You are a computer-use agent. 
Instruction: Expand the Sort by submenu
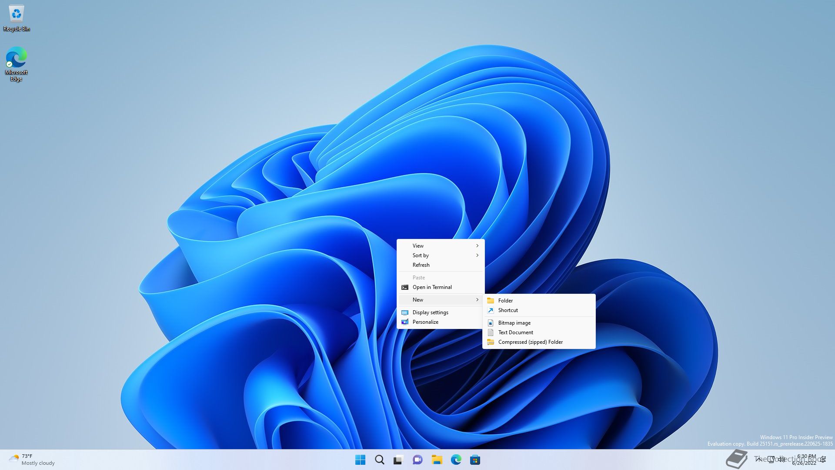coord(441,255)
